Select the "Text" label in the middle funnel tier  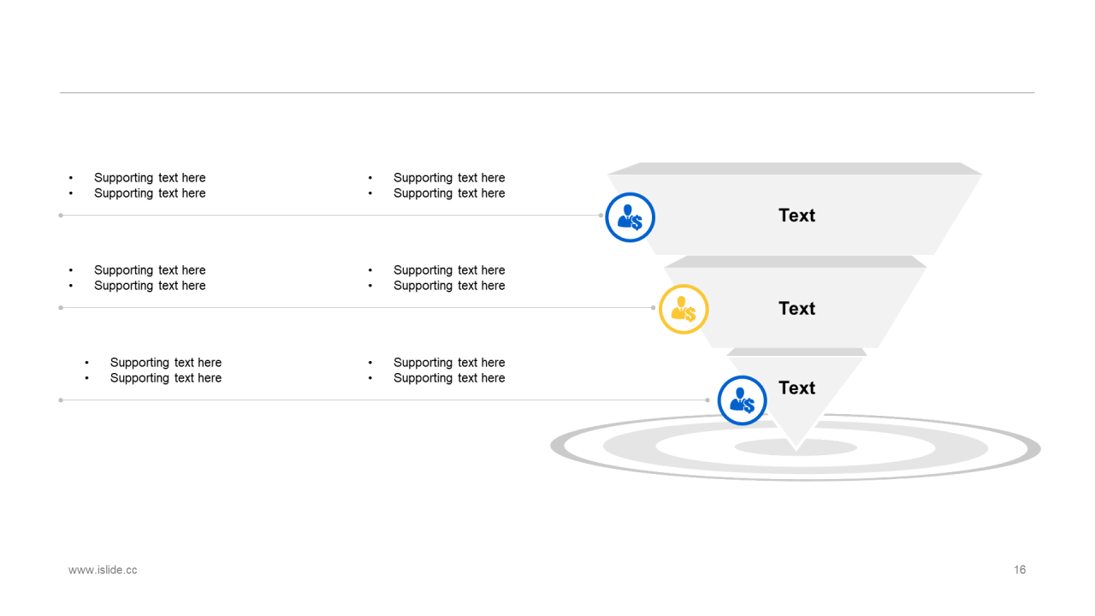(796, 309)
